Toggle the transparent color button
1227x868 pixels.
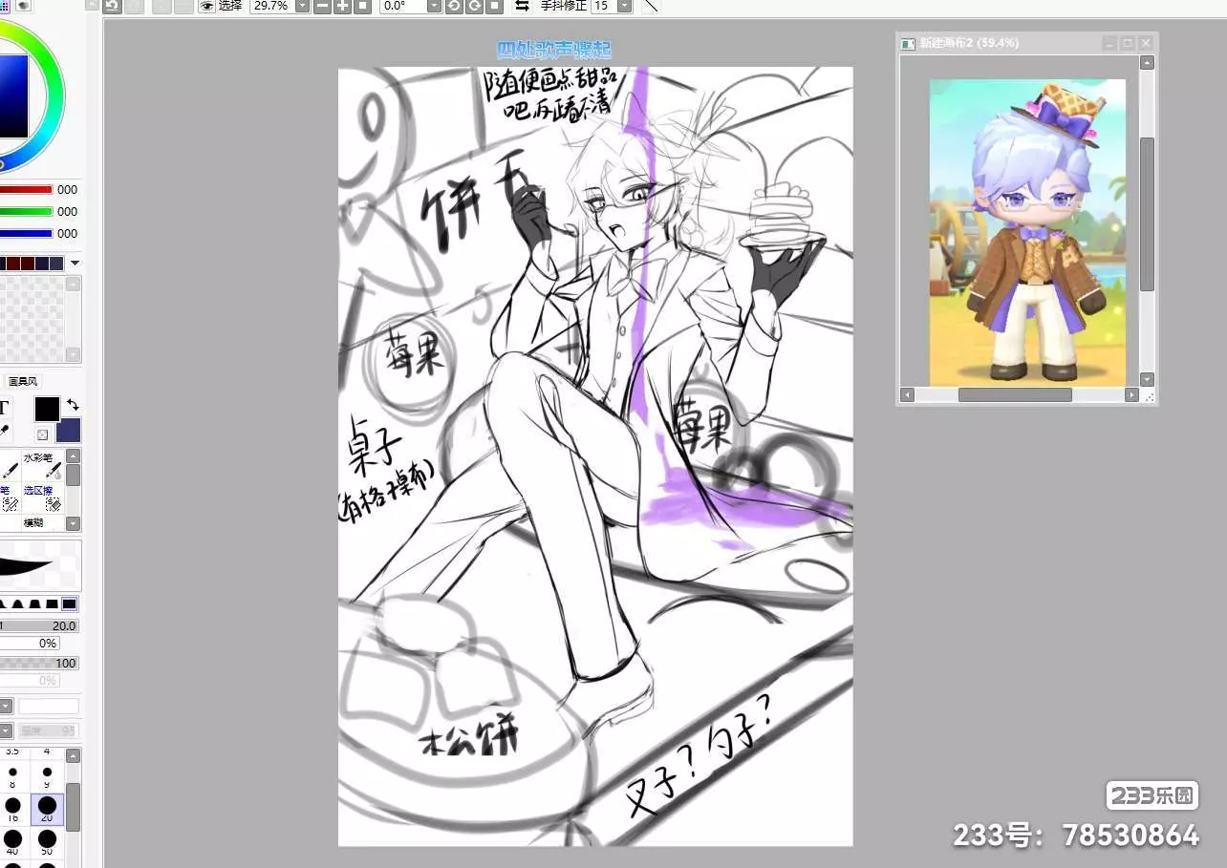pyautogui.click(x=43, y=434)
